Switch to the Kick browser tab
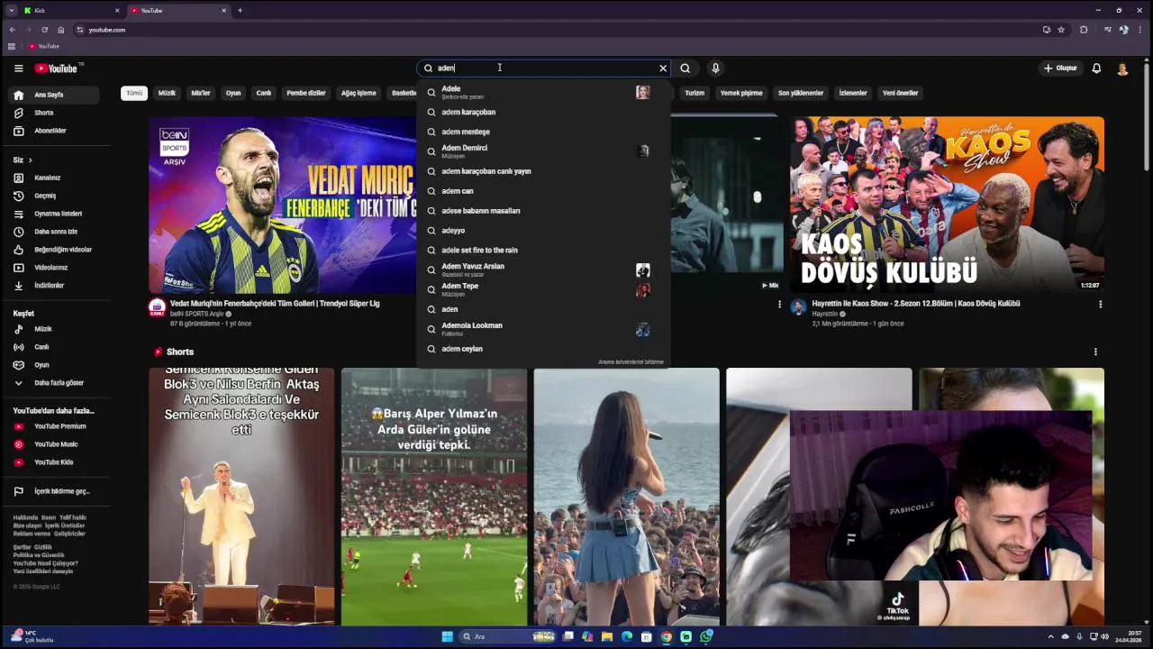This screenshot has height=649, width=1153. point(71,11)
